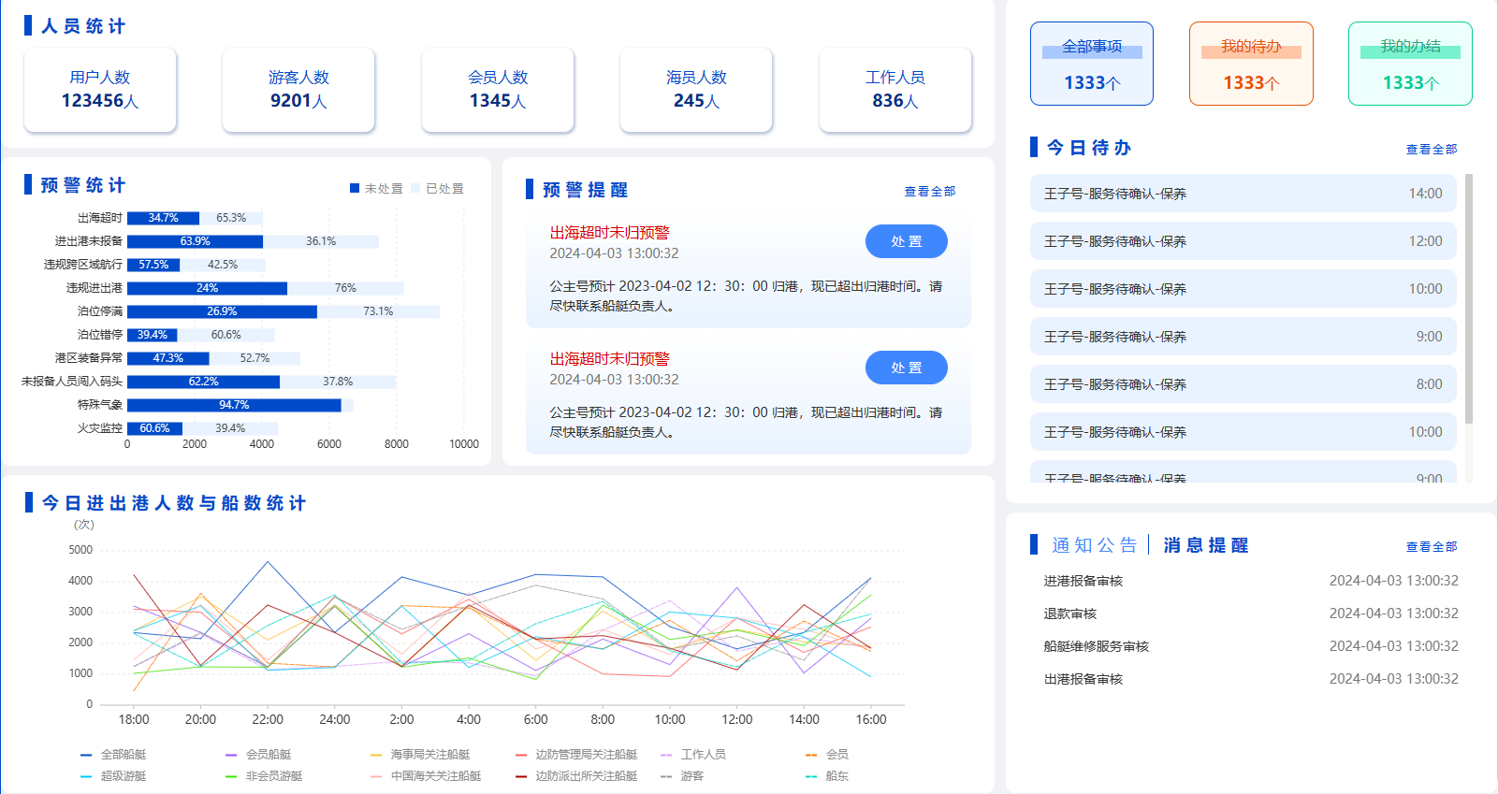
Task: Click the 船东 legend marker
Action: point(811,776)
